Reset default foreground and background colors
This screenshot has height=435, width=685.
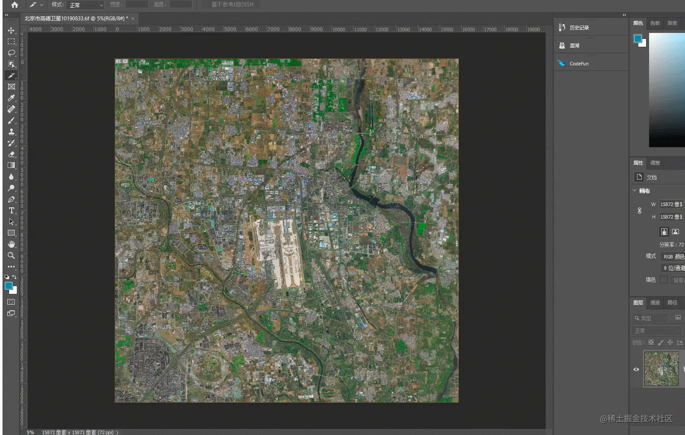[x=7, y=276]
